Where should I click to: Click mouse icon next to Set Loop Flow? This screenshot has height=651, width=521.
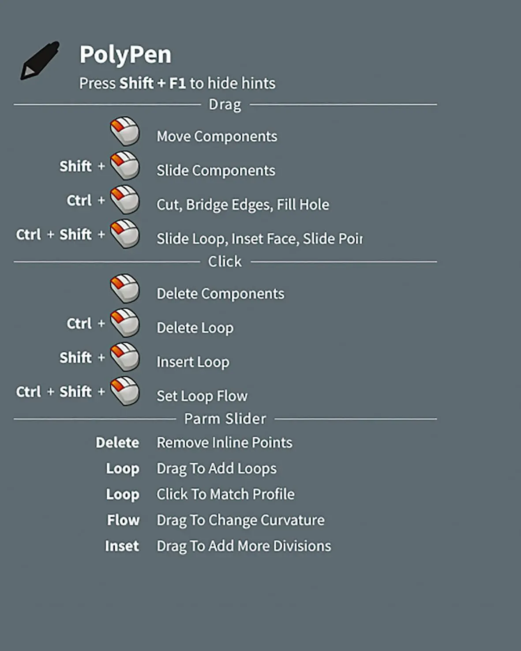125,391
